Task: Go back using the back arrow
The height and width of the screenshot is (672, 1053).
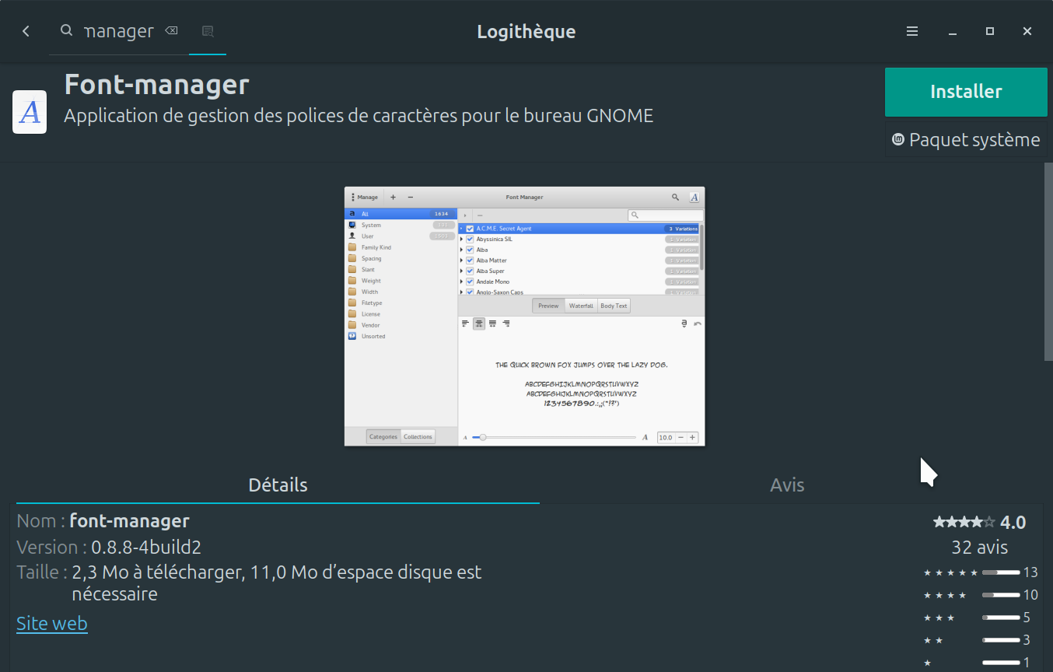Action: tap(26, 31)
